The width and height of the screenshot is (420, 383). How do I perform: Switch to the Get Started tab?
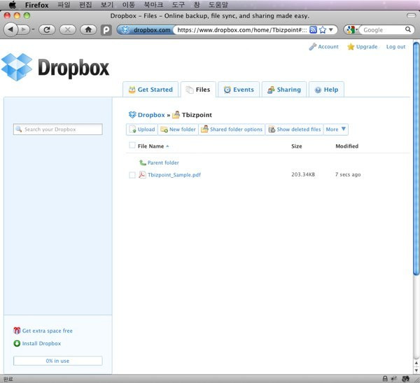click(x=150, y=90)
